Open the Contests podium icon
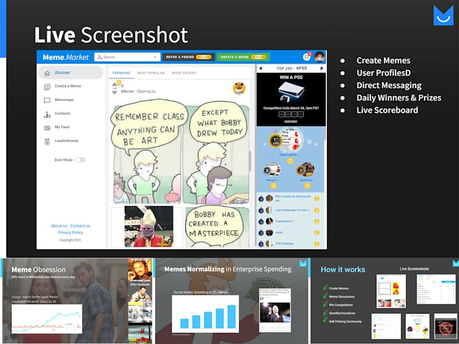The height and width of the screenshot is (344, 459). coord(47,114)
